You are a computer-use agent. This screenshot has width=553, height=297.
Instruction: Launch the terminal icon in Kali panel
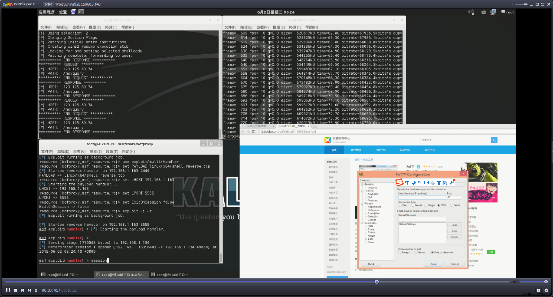pos(81,12)
